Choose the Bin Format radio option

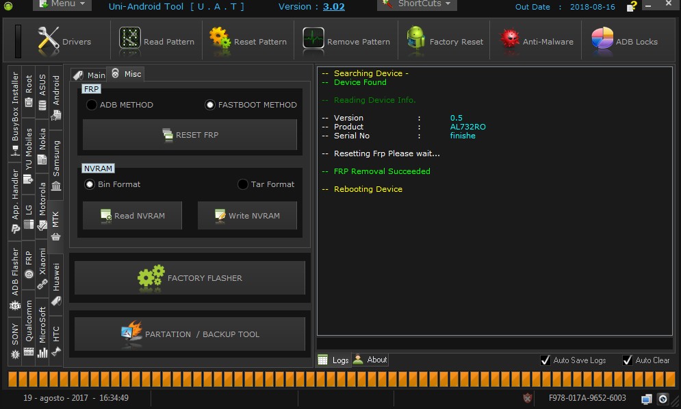(x=90, y=184)
